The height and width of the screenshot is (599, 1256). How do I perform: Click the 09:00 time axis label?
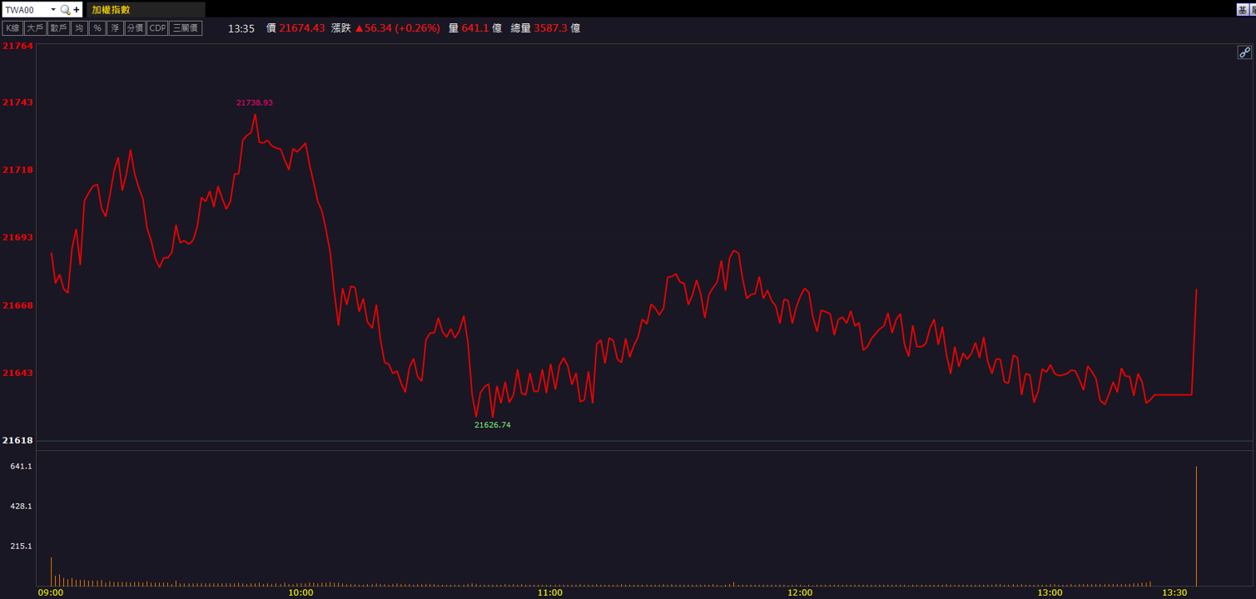click(x=51, y=593)
